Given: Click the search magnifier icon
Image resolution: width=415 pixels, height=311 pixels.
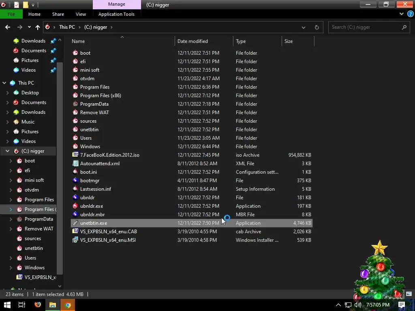Looking at the screenshot, I should [404, 27].
